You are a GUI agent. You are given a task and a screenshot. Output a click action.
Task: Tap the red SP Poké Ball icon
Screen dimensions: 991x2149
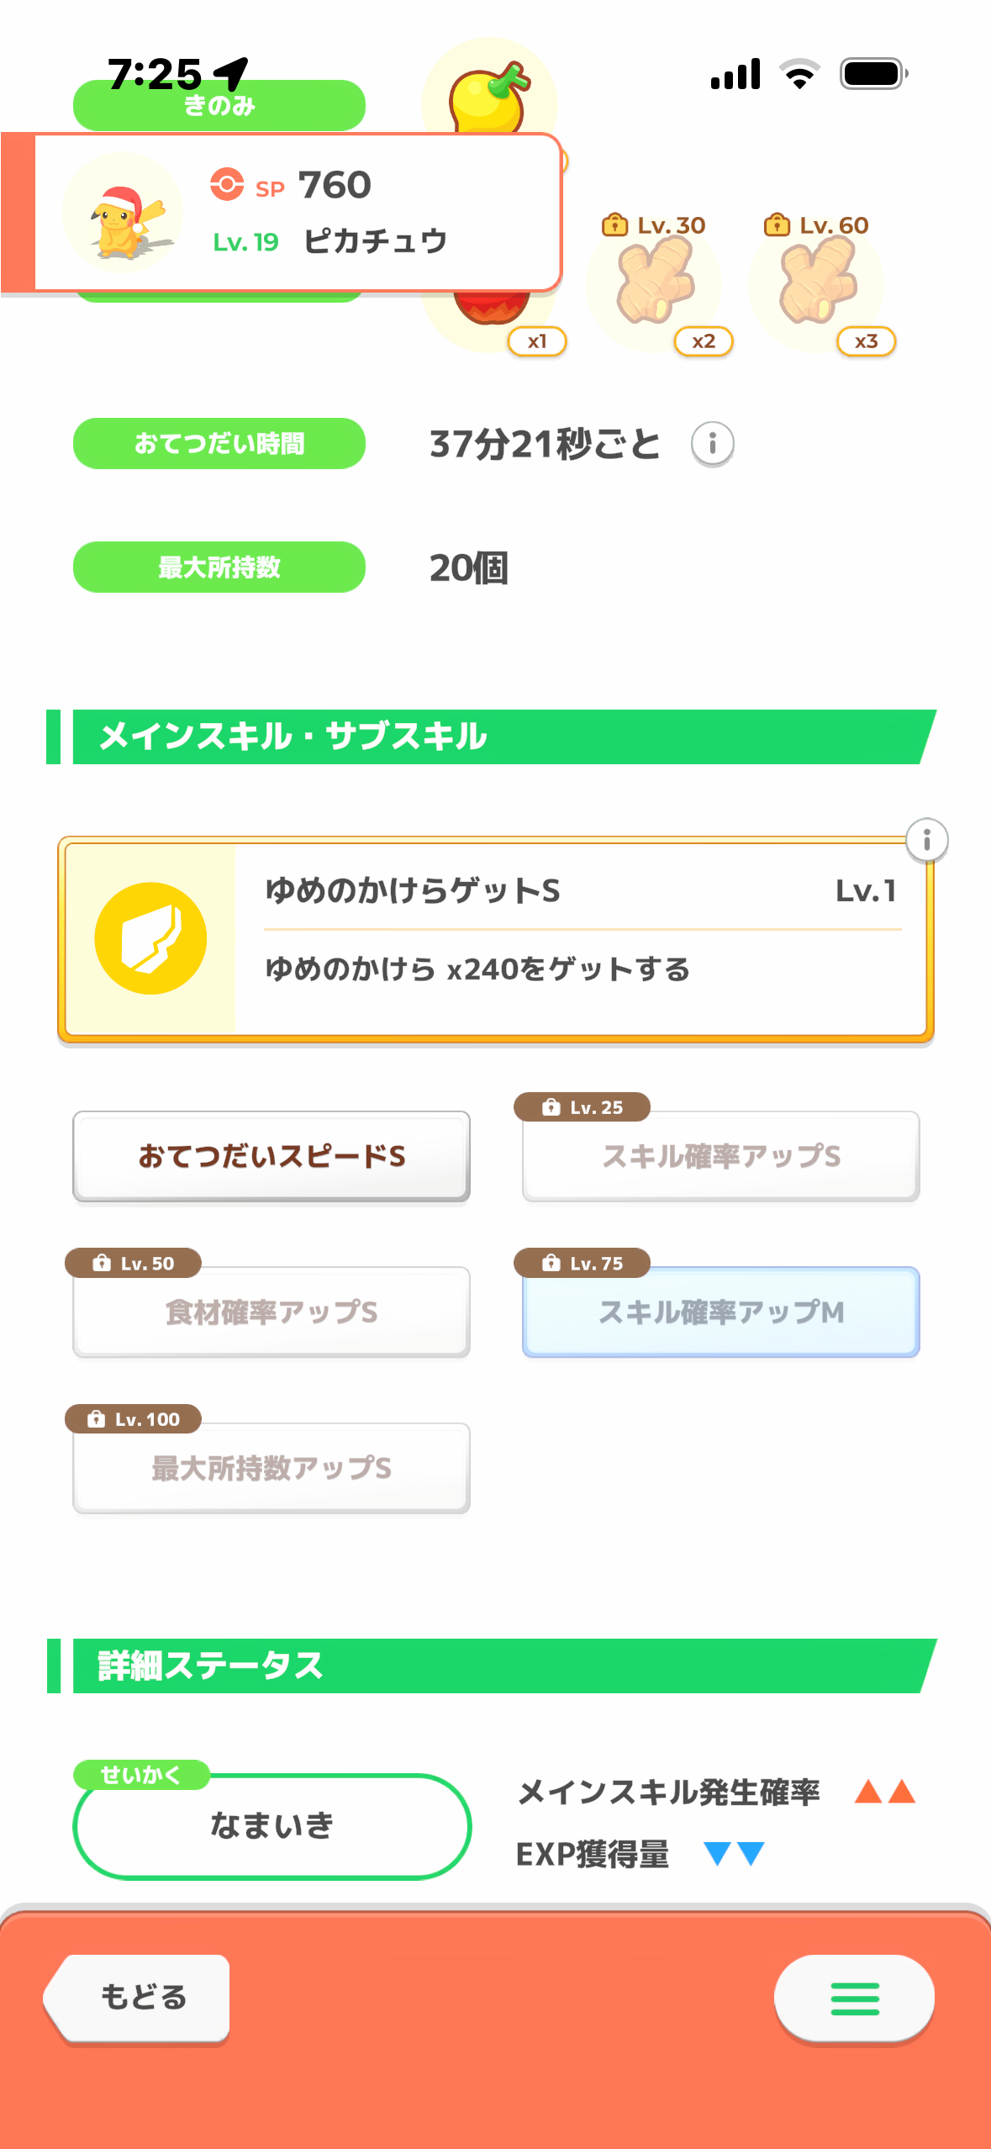(x=227, y=184)
